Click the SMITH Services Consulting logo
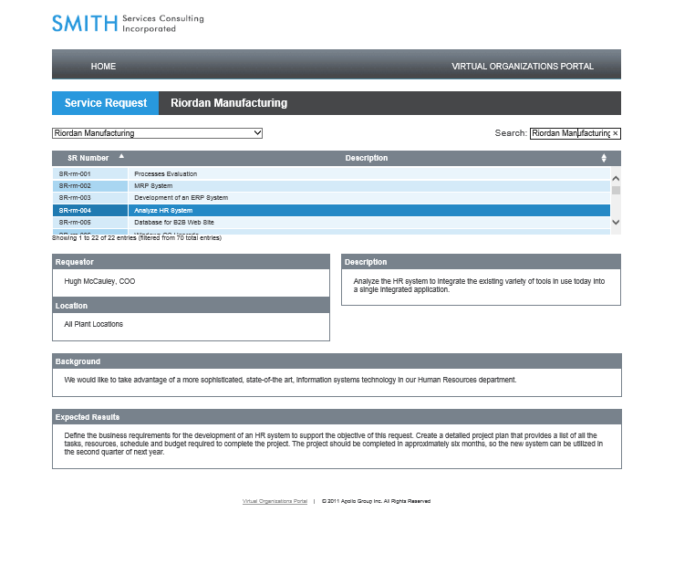695x575 pixels. click(128, 24)
